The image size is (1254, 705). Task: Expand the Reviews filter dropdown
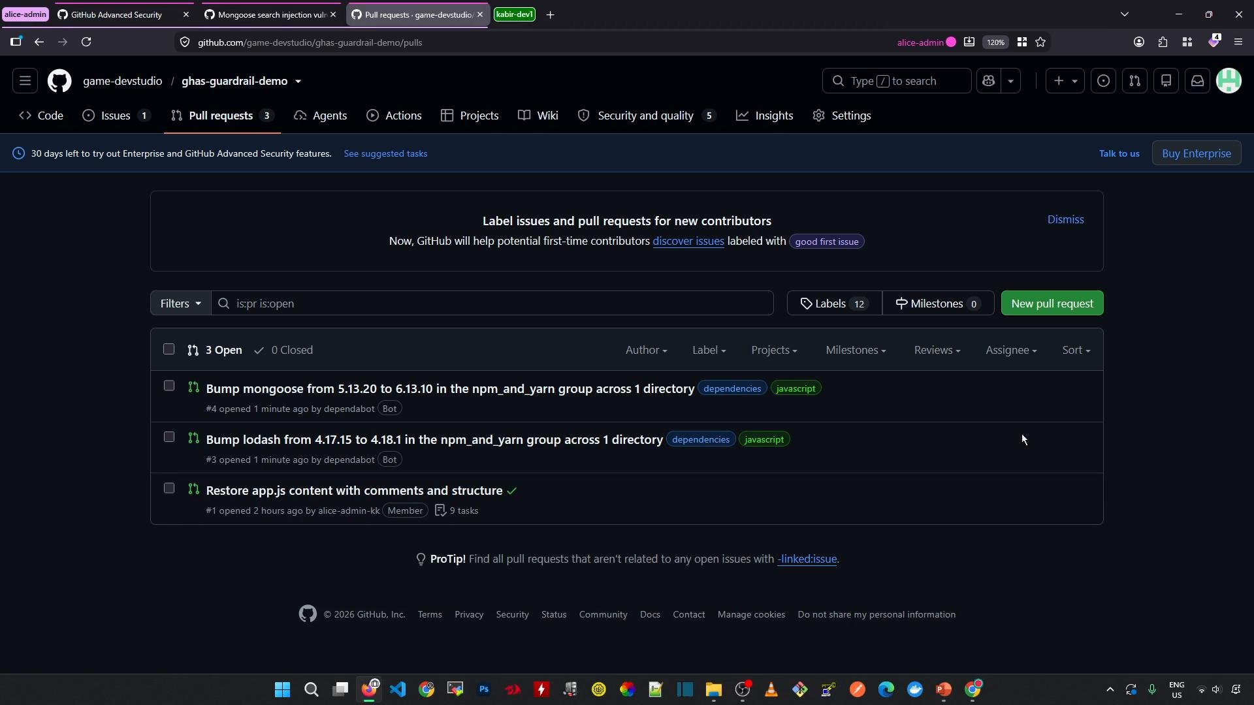click(x=937, y=350)
